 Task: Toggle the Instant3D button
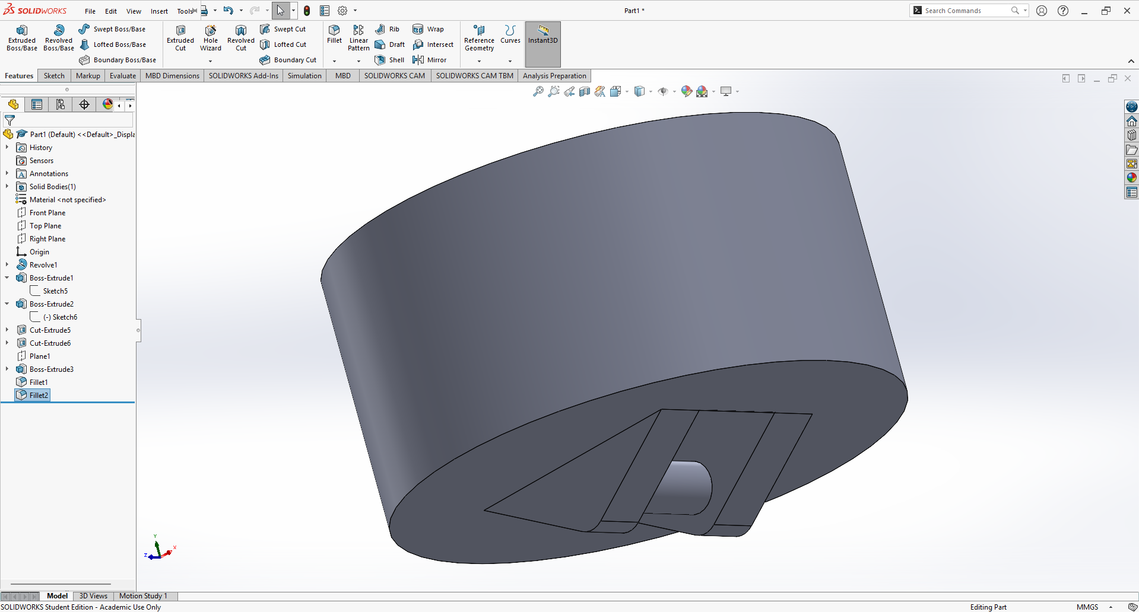[542, 44]
